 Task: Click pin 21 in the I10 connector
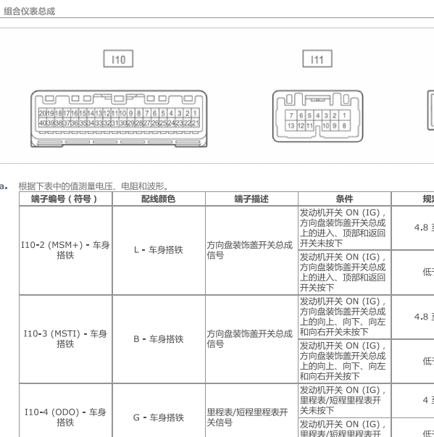[x=196, y=123]
